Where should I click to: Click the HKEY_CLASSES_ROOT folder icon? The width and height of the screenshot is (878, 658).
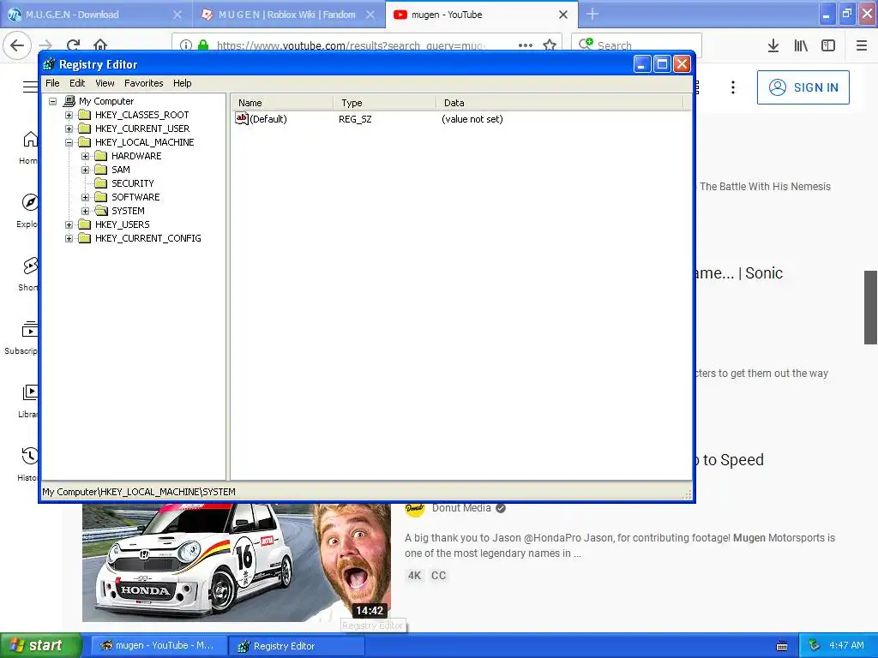click(85, 115)
